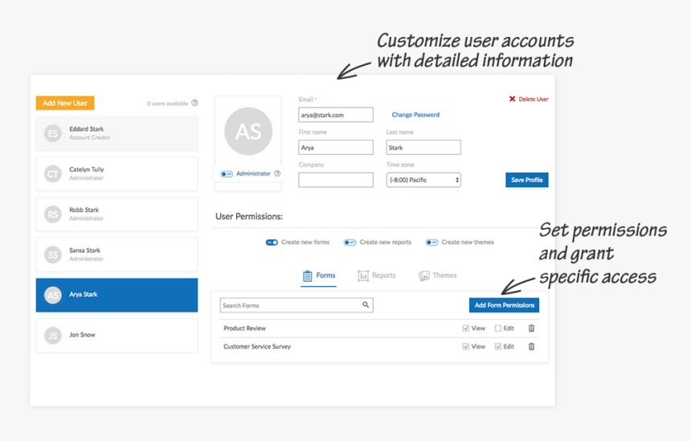Toggle View checkbox for Customer Service Survey
691x441 pixels.
466,347
